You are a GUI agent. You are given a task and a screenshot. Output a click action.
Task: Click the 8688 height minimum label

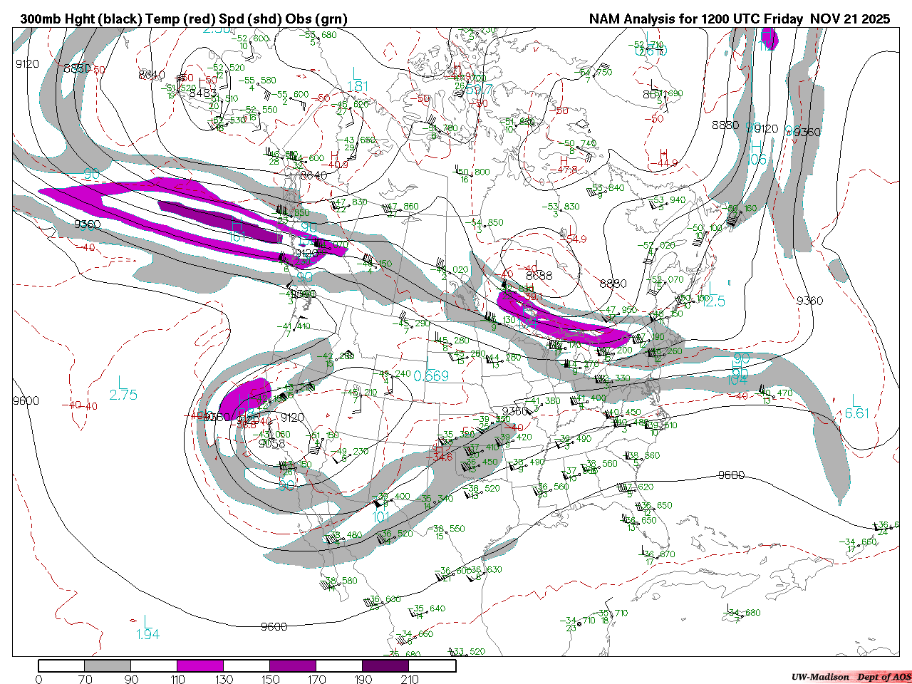[x=539, y=275]
